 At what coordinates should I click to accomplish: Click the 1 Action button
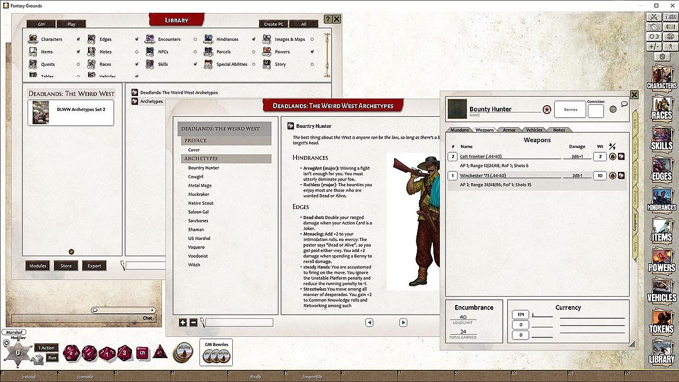(x=47, y=348)
